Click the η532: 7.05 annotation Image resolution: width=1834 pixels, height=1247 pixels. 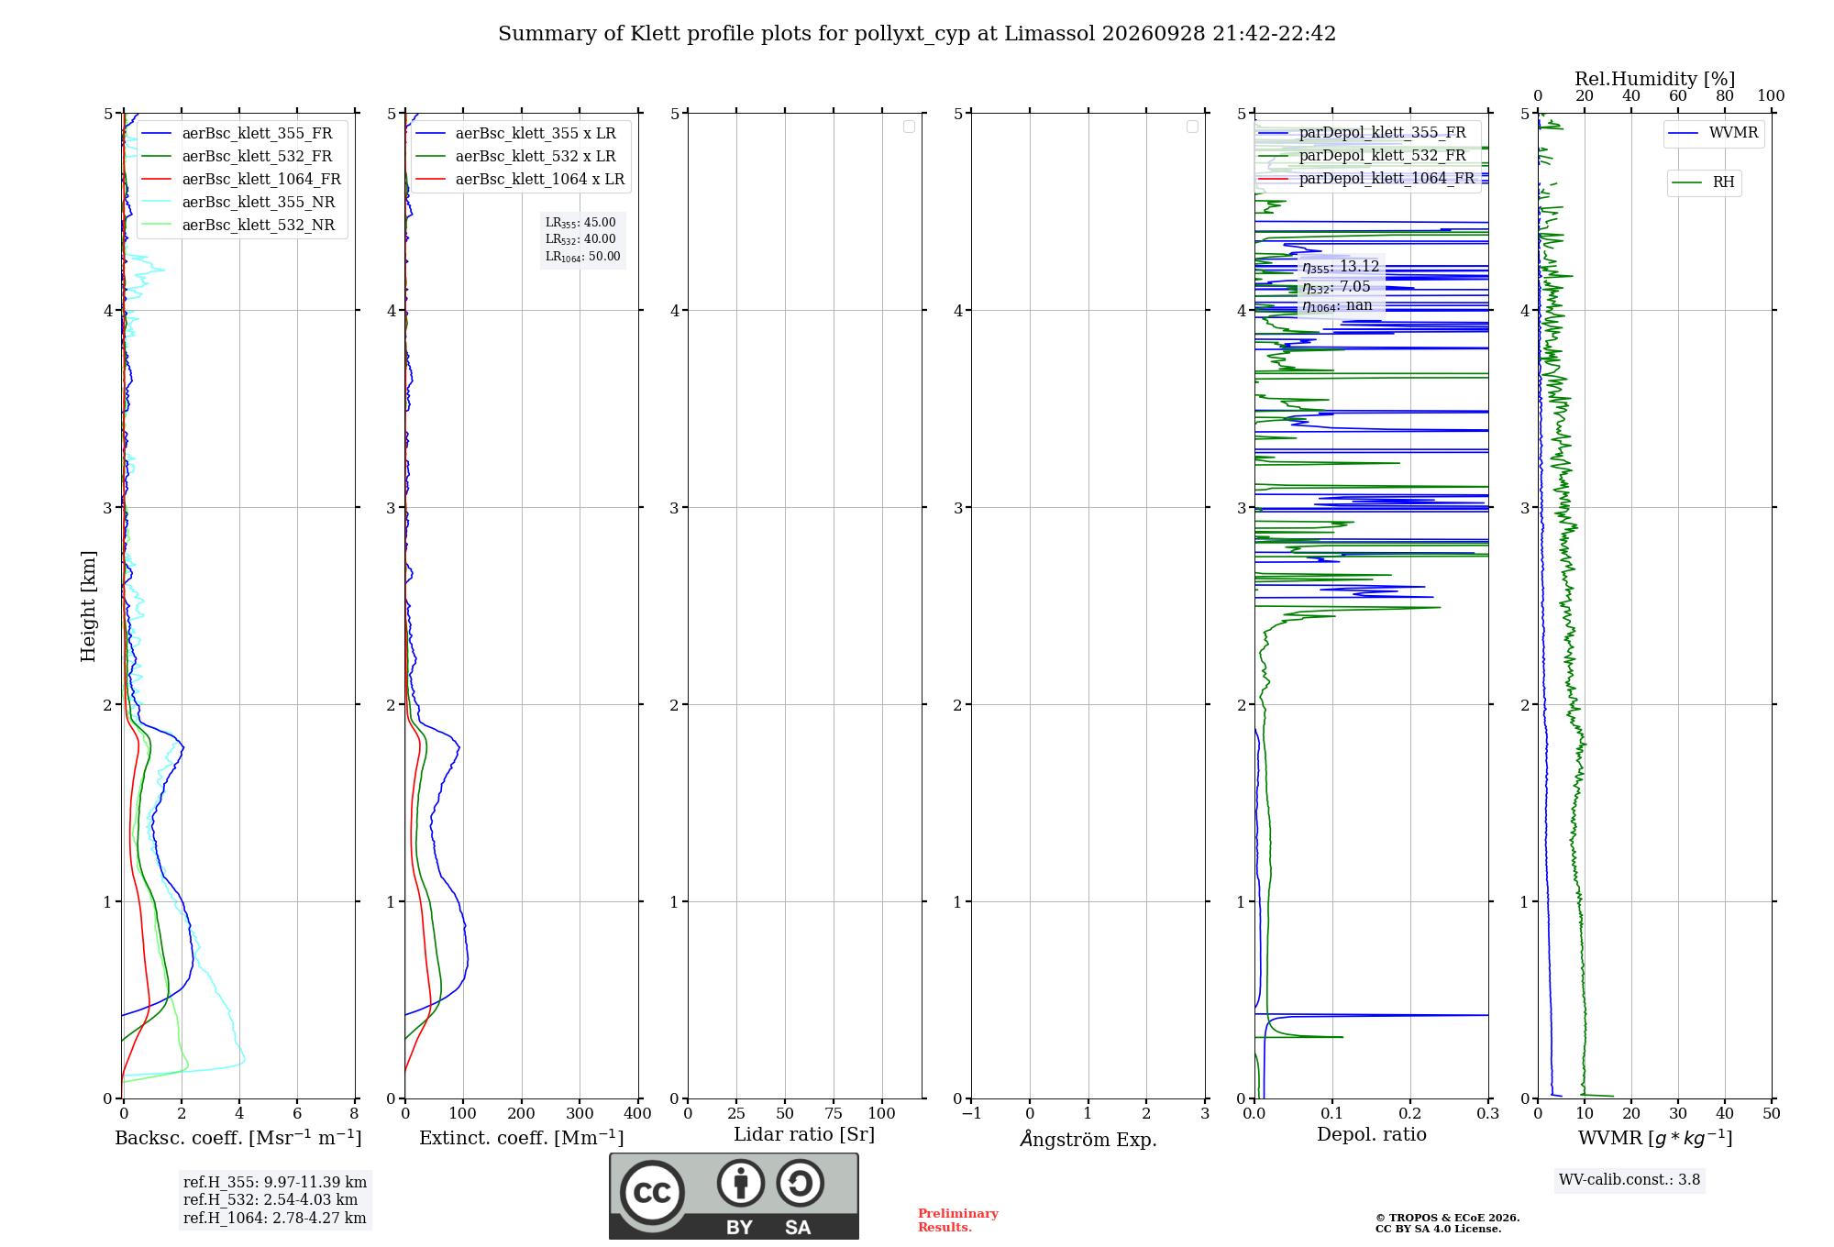1336,287
